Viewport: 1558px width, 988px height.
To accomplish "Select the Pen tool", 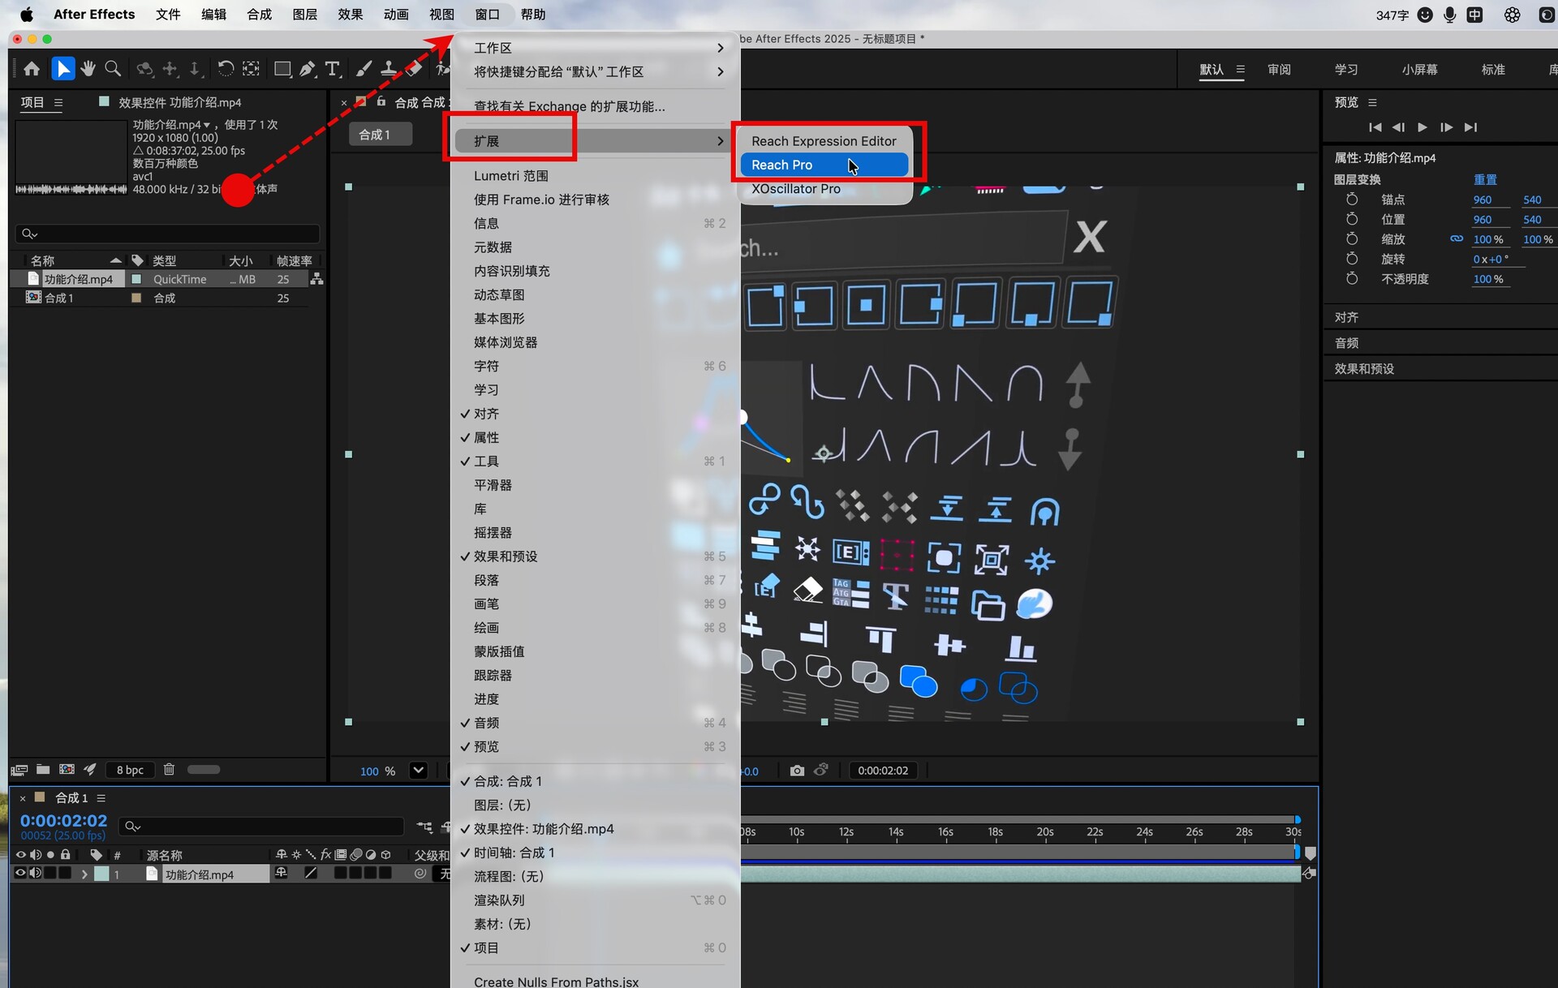I will click(307, 69).
